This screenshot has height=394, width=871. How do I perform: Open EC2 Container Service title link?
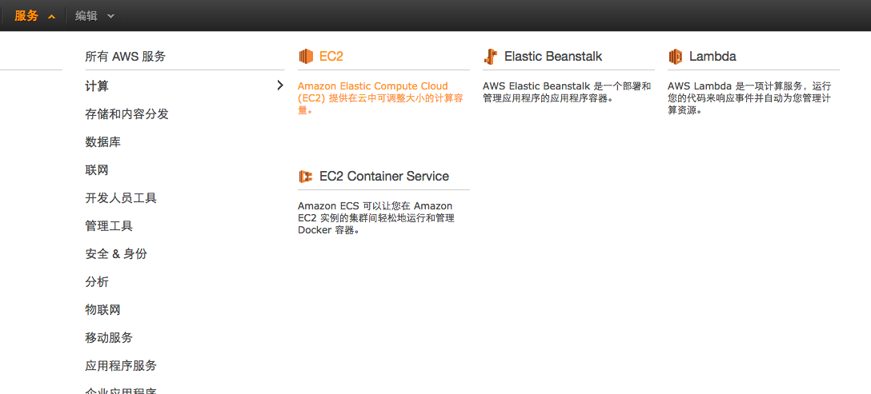(x=384, y=177)
